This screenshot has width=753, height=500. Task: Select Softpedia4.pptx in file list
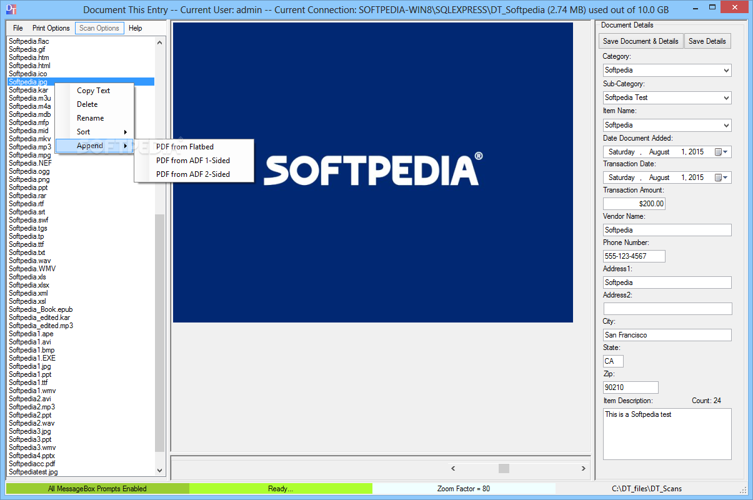[x=32, y=456]
